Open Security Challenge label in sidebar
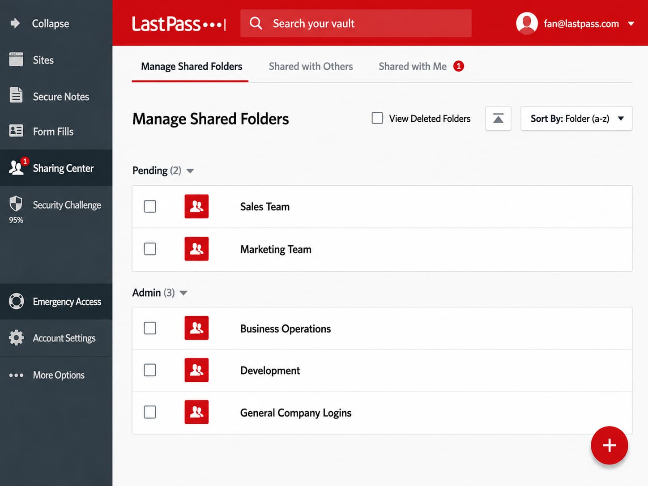648x486 pixels. (x=67, y=205)
